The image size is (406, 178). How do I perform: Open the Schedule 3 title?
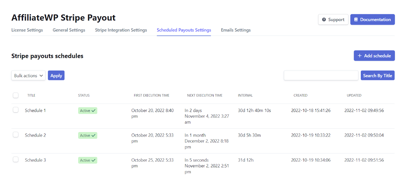(35, 160)
